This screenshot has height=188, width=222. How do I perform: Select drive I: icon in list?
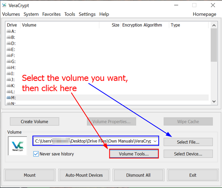9,74
